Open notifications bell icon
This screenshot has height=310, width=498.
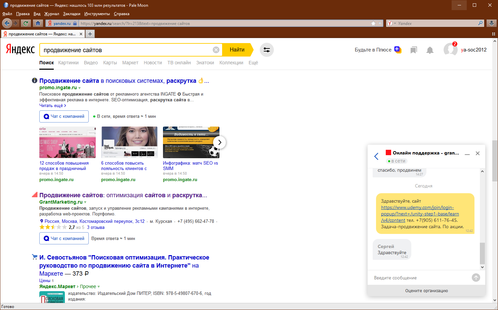pyautogui.click(x=430, y=50)
